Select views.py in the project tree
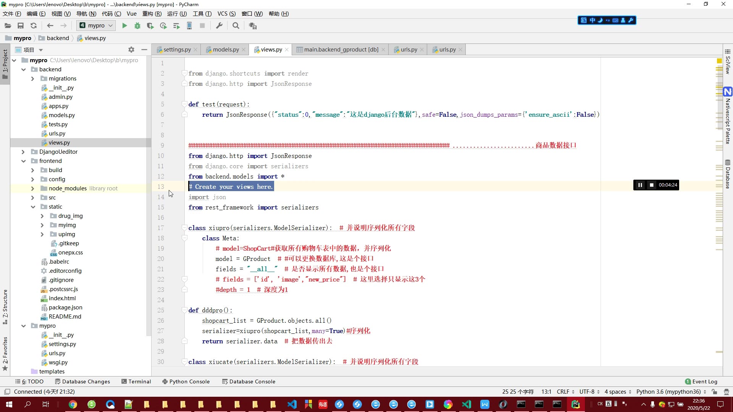The height and width of the screenshot is (412, 733). click(x=59, y=142)
